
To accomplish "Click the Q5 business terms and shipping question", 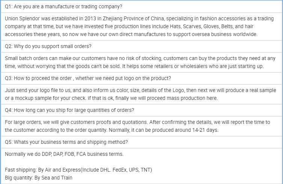I will tap(66, 142).
